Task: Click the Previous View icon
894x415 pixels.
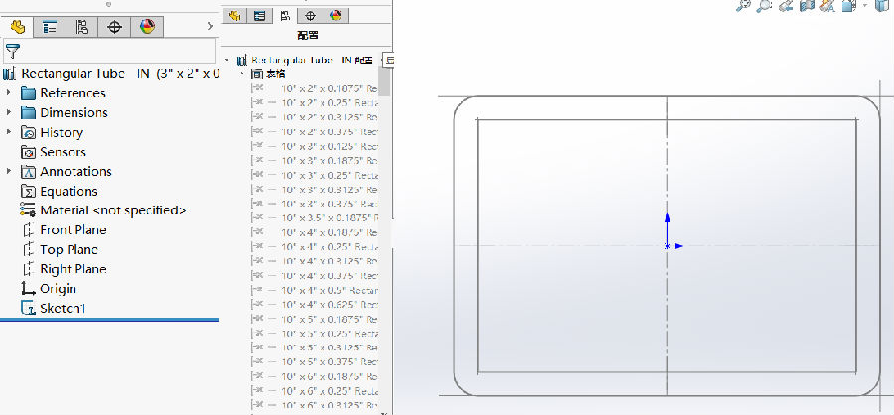Action: 786,6
